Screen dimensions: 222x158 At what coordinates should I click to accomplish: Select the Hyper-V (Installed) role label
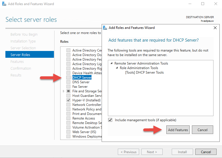point(86,100)
